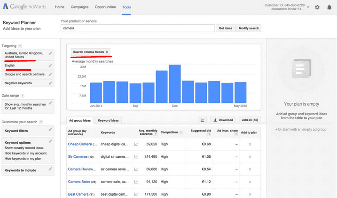The image size is (337, 198).
Task: Open the Best Camera ad group link
Action: pyautogui.click(x=78, y=194)
